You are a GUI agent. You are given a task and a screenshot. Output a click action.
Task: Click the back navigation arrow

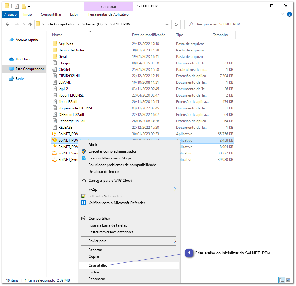8,24
